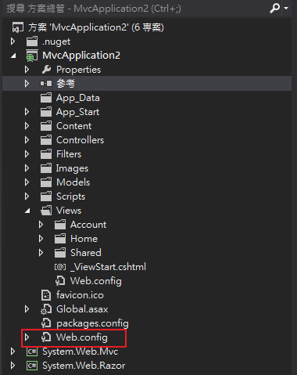Viewport: 297px width, 375px height.
Task: Expand the 參考 references node
Action: (27, 84)
